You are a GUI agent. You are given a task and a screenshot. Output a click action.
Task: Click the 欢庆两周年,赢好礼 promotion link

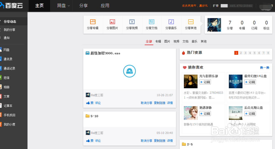195,5
